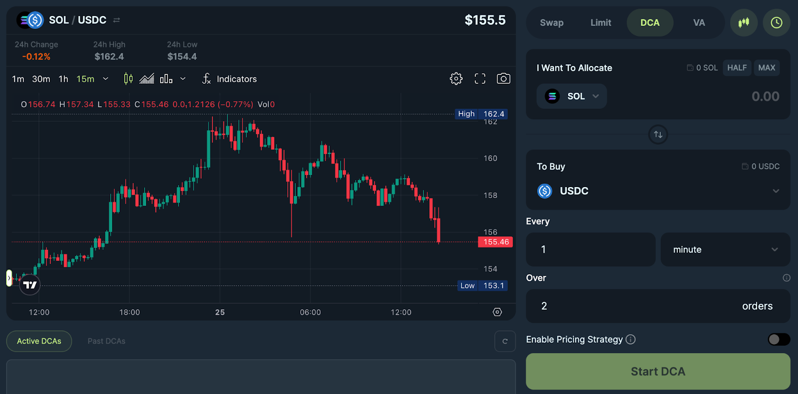Click the High 162.4 price marker
Viewport: 798px width, 394px height.
[x=481, y=114]
